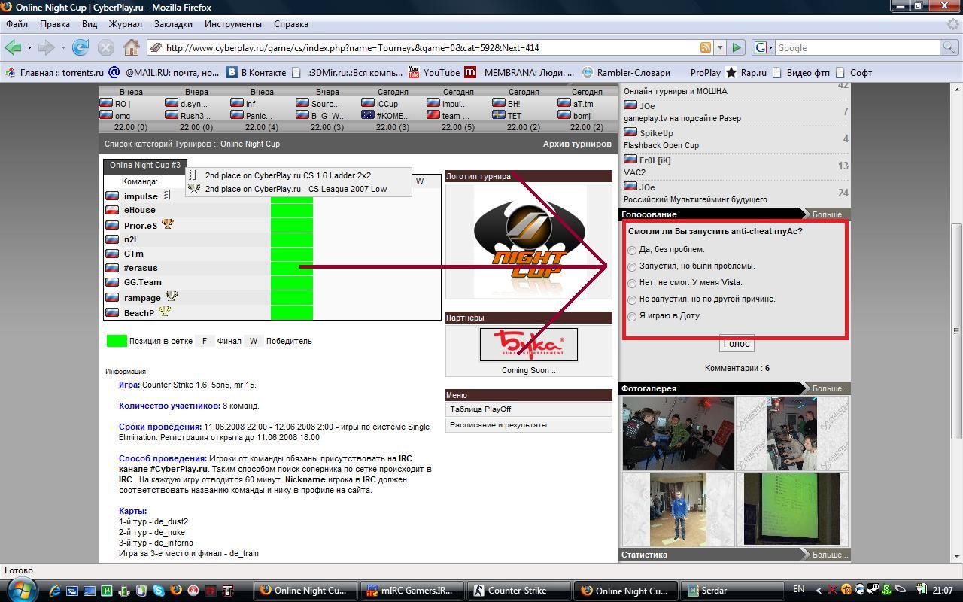Show hidden tray icons arrow
The height and width of the screenshot is (602, 963).
click(819, 590)
